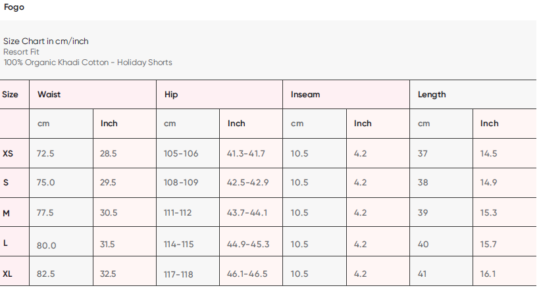The image size is (539, 288).
Task: Click the "Size Chart in cm/inch" title
Action: tap(46, 41)
